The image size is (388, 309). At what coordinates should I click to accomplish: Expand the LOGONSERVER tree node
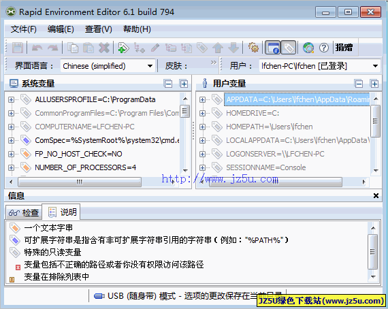click(202, 154)
